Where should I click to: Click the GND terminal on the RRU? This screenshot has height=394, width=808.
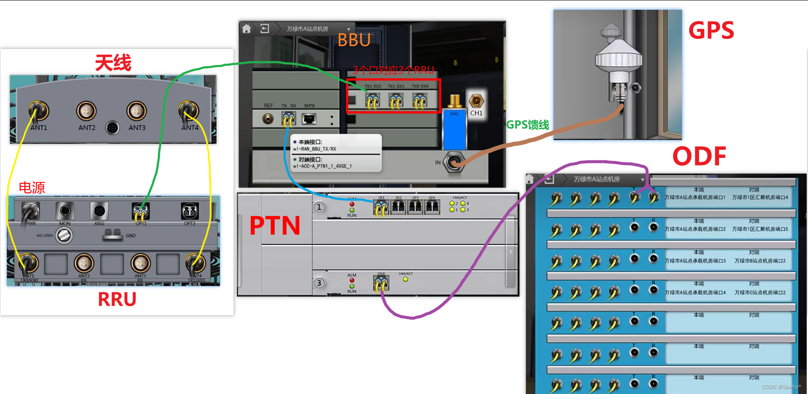click(x=113, y=234)
